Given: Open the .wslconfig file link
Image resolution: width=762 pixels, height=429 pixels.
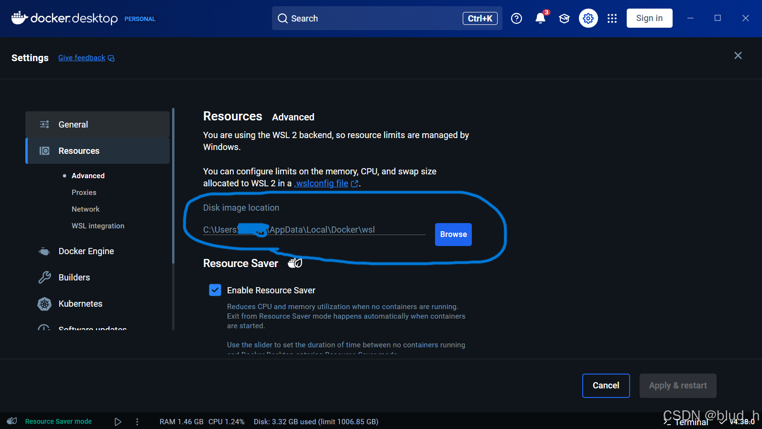Looking at the screenshot, I should point(321,183).
